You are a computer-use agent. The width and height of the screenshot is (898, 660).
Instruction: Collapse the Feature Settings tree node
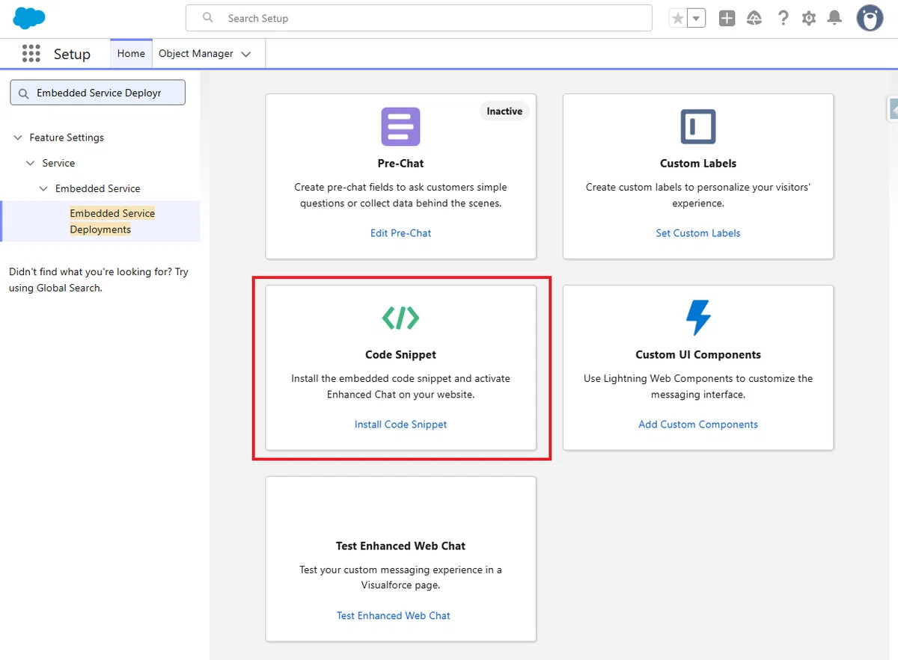coord(18,138)
